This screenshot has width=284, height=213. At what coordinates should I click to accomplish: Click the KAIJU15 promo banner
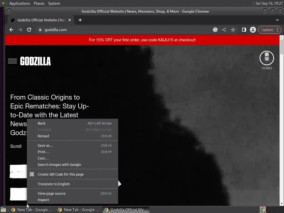(x=142, y=40)
